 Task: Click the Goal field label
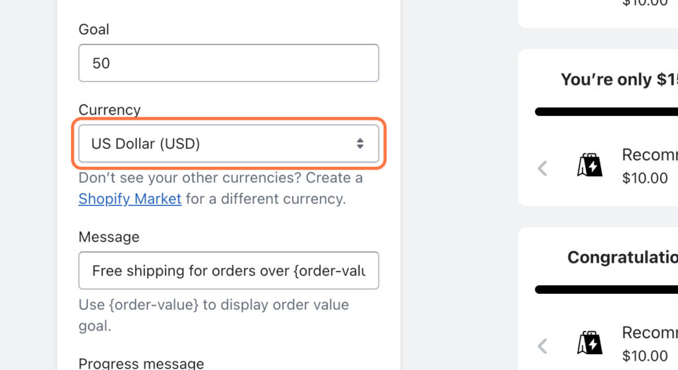94,29
